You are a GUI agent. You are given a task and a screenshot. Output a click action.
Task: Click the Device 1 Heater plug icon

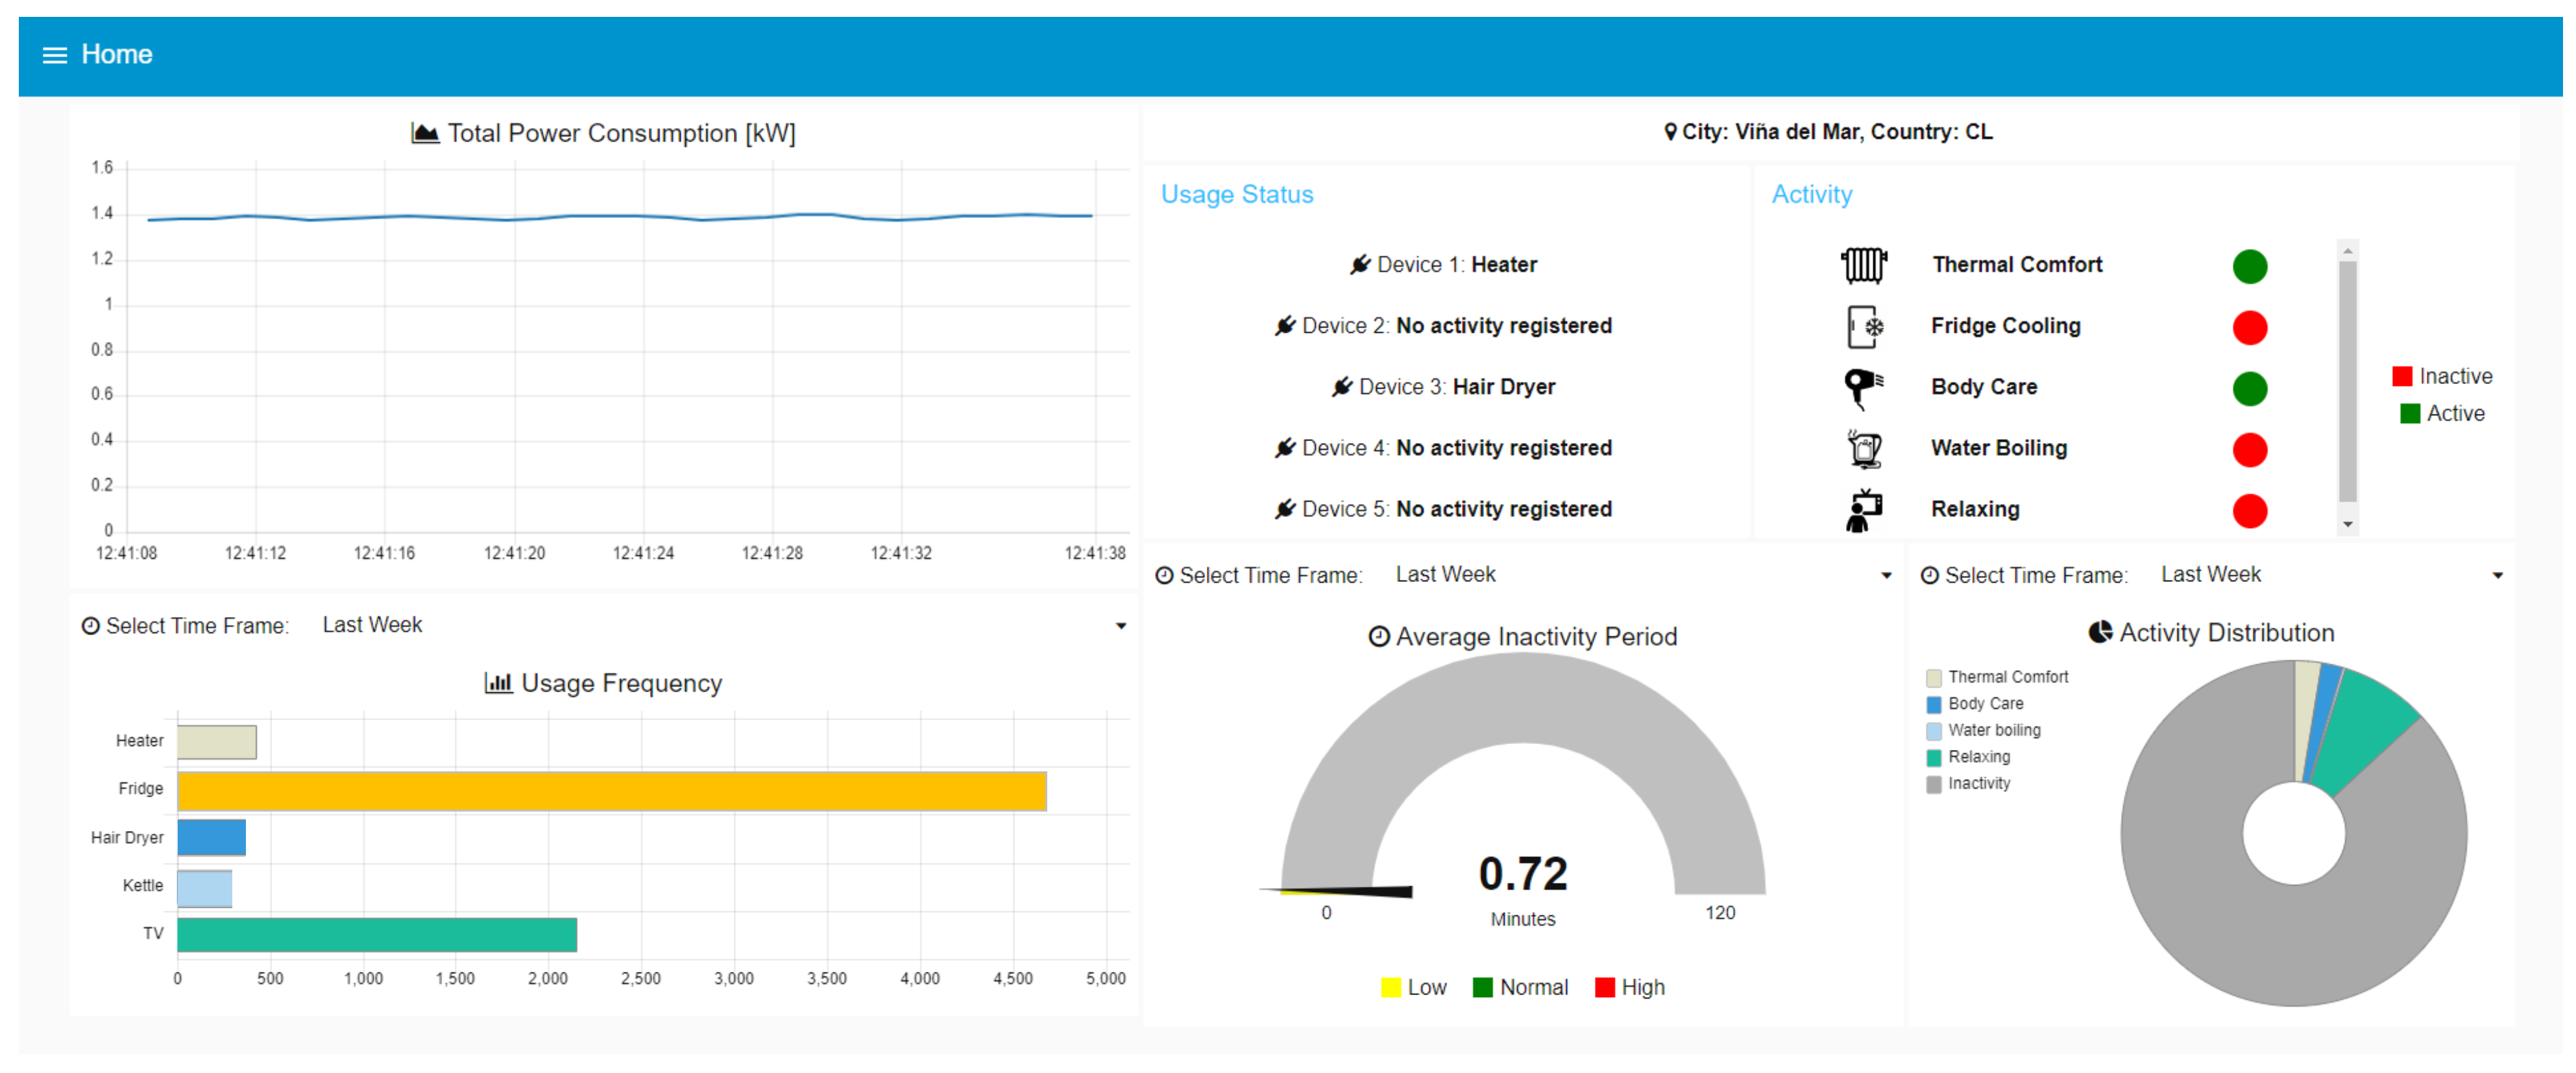(x=1359, y=265)
